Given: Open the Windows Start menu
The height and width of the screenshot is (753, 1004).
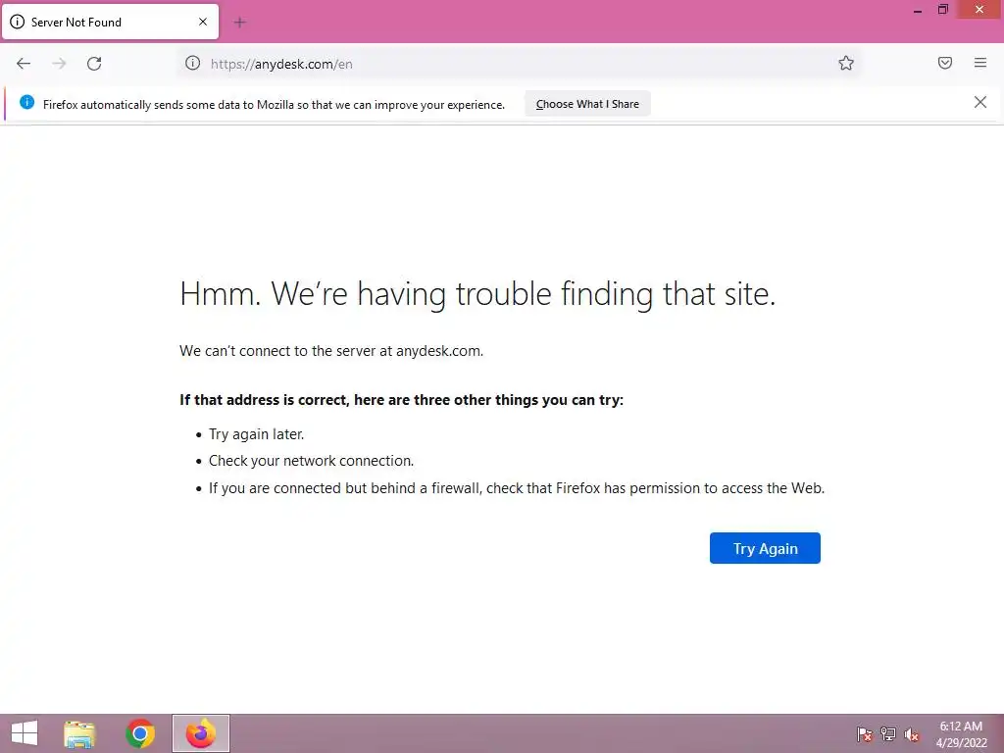Looking at the screenshot, I should click(x=25, y=733).
